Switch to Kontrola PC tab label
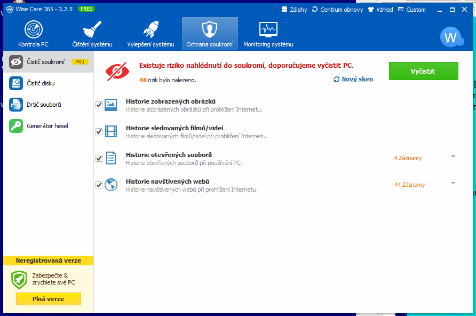The height and width of the screenshot is (316, 476). pyautogui.click(x=34, y=44)
